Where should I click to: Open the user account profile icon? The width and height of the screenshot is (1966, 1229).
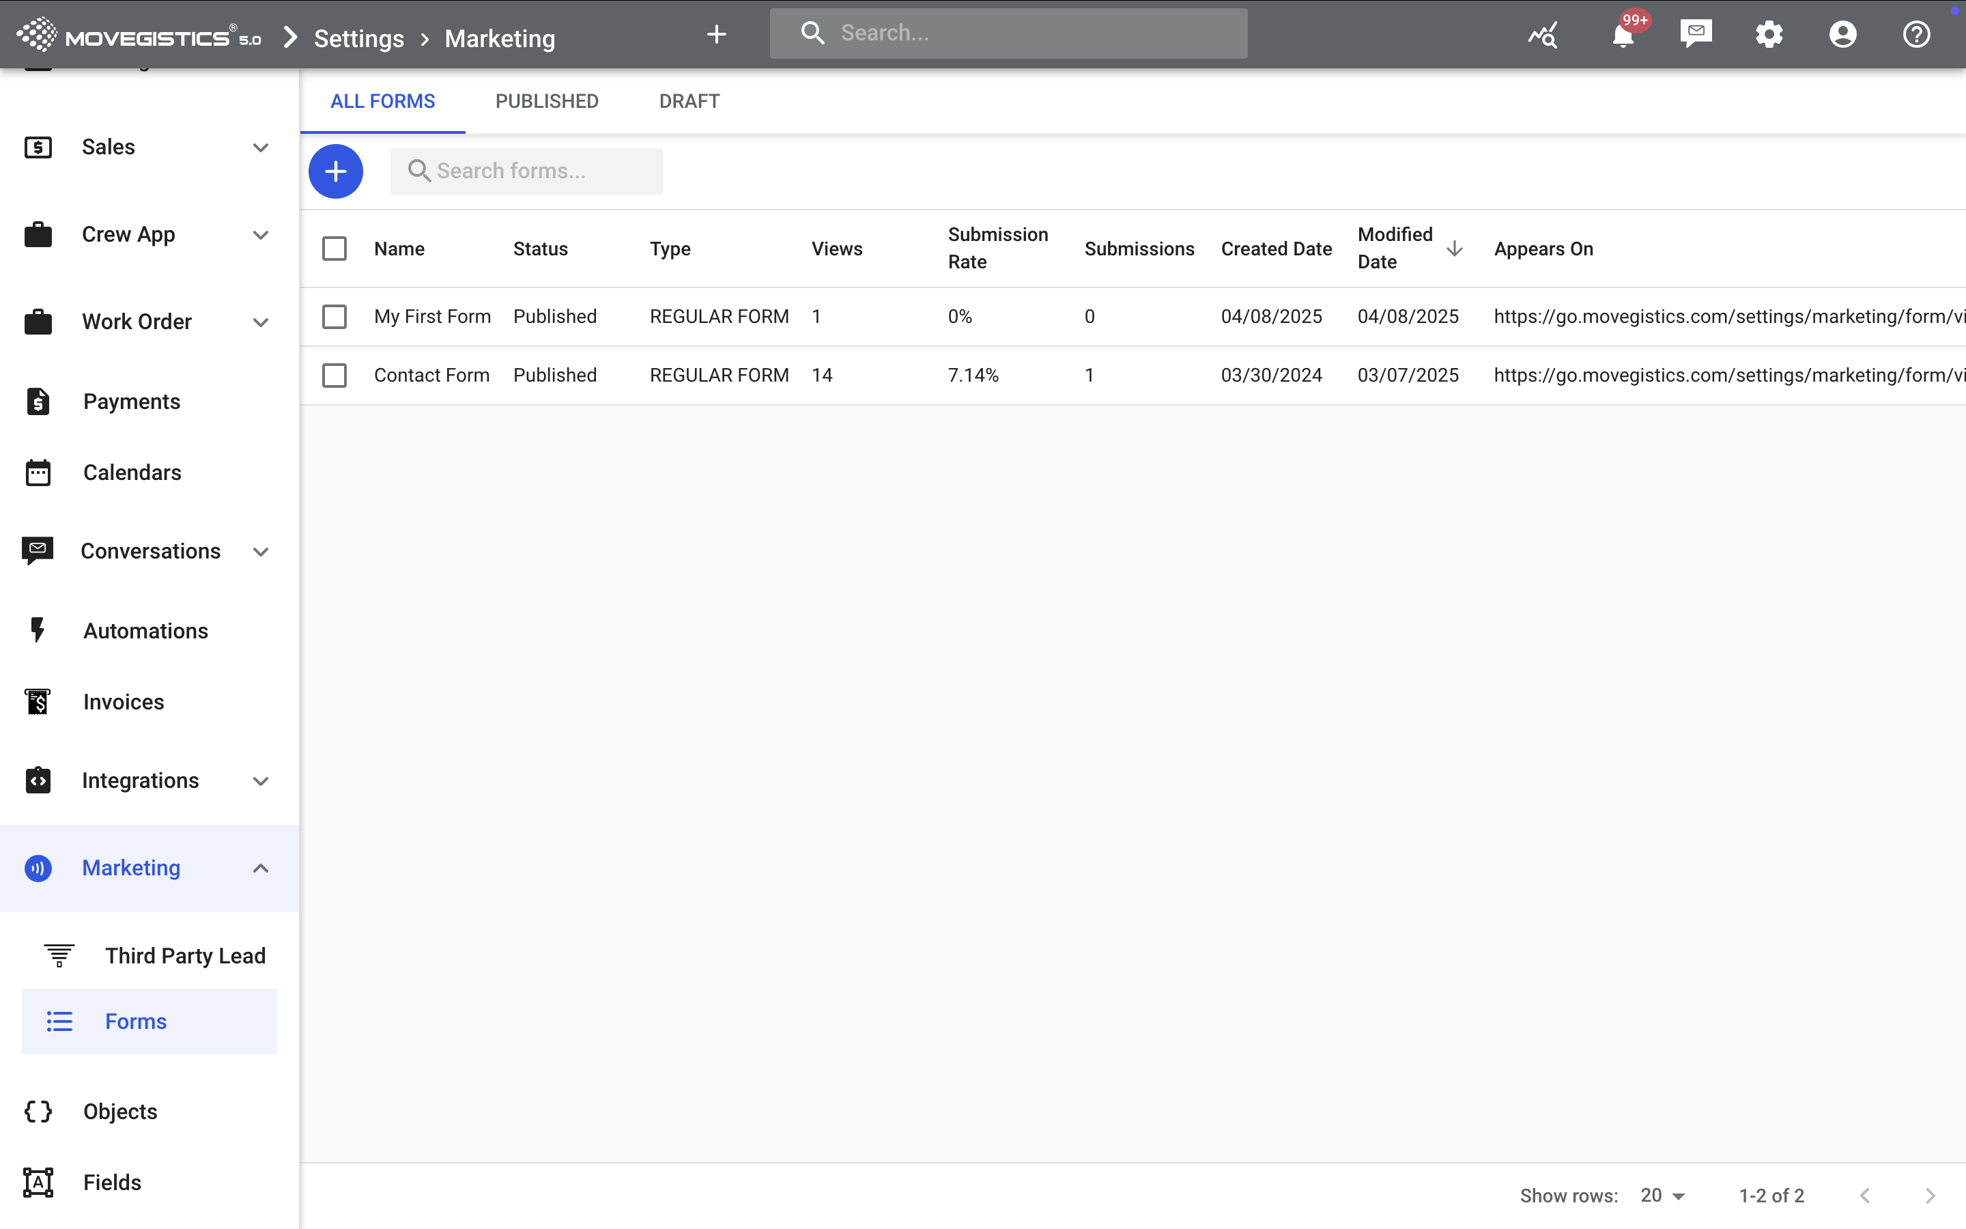pos(1842,34)
